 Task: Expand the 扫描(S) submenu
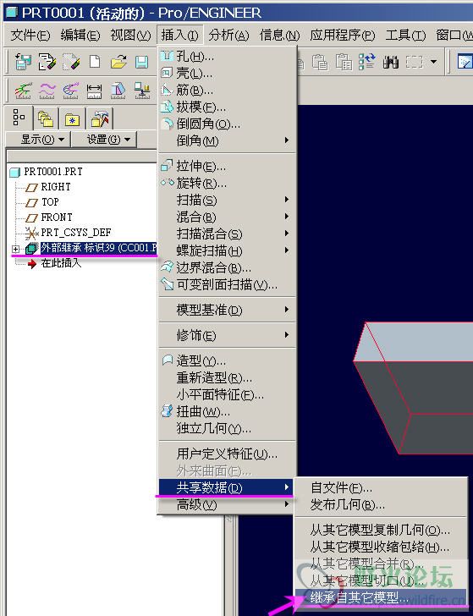pos(227,201)
